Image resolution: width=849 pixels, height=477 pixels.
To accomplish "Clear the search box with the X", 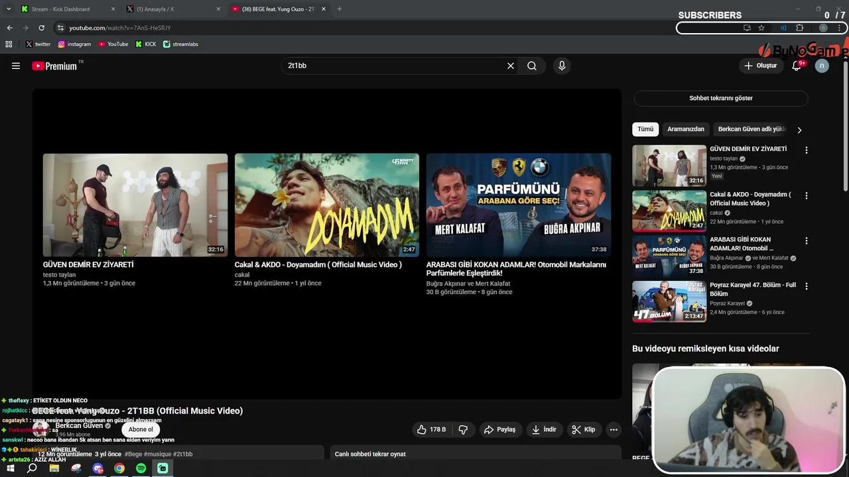I will [511, 66].
